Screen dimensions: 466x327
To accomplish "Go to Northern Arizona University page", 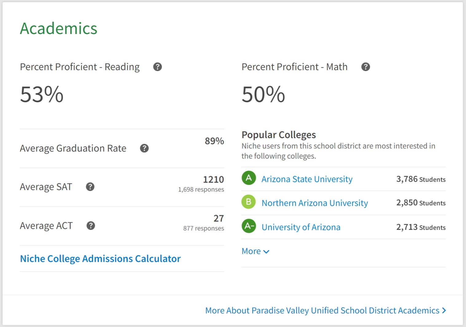I will click(x=315, y=203).
